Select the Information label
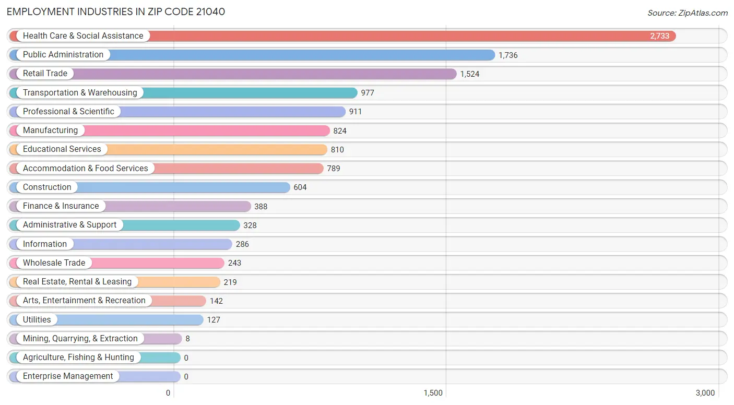 (x=45, y=244)
